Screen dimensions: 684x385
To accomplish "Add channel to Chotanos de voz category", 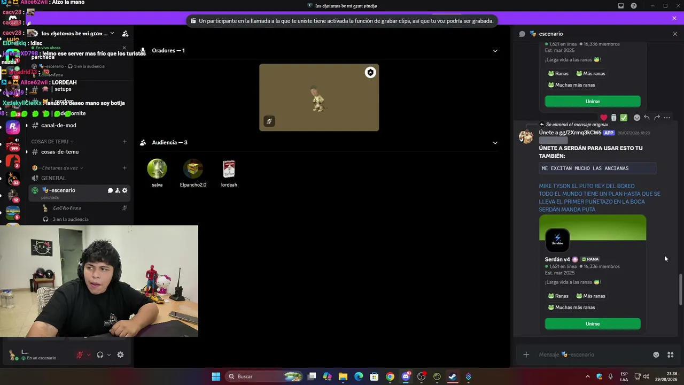I will point(125,168).
